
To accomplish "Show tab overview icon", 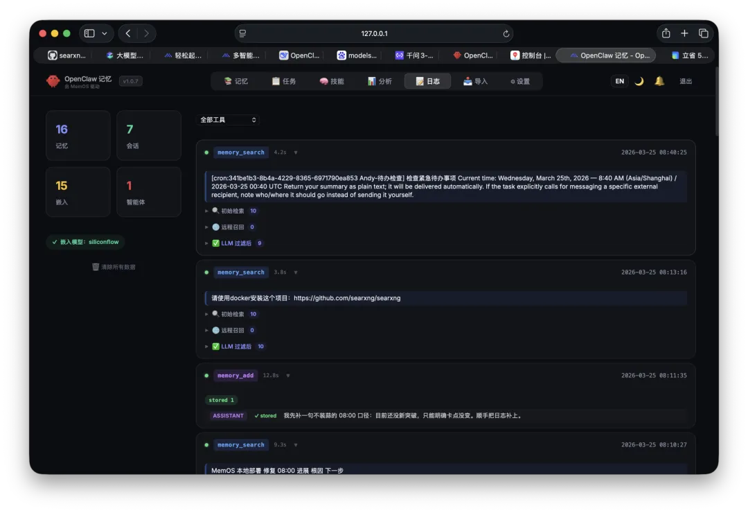I will [x=703, y=33].
